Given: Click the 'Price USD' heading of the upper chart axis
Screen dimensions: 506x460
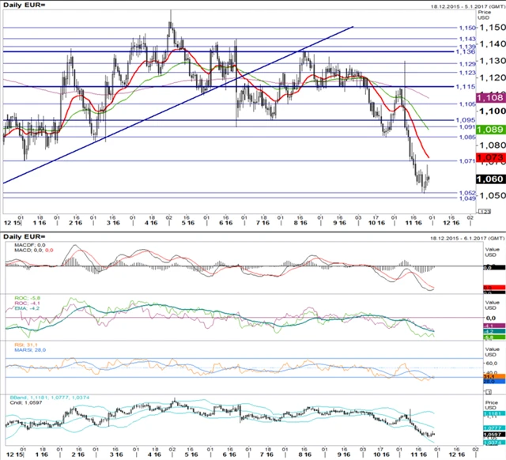Looking at the screenshot, I should point(484,14).
